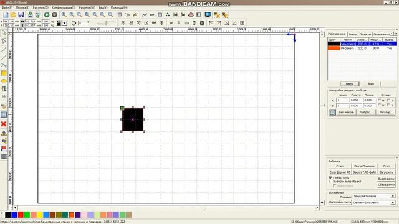Select the orange layer color in layer list
The image size is (399, 224).
pos(334,48)
